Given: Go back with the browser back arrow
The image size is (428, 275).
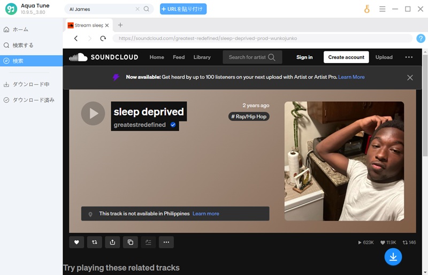Looking at the screenshot, I should 76,39.
